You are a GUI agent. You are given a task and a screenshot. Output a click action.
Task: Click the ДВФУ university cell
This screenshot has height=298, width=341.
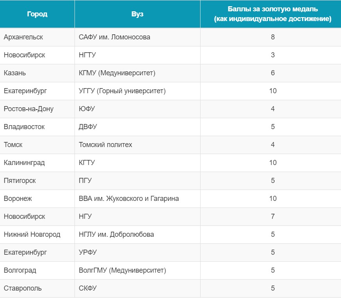pyautogui.click(x=137, y=127)
